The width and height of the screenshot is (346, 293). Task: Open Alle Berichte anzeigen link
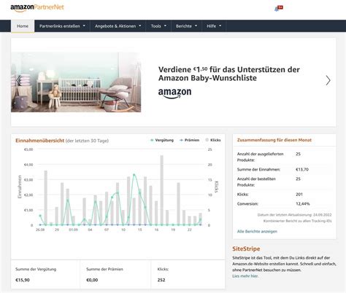(257, 231)
